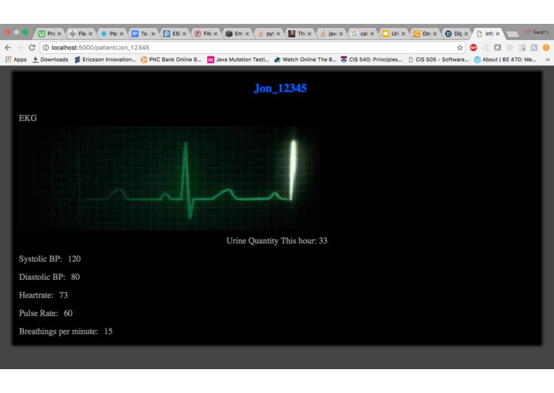554x393 pixels.
Task: Open the PNC Bank Online bookmark
Action: pyautogui.click(x=171, y=60)
